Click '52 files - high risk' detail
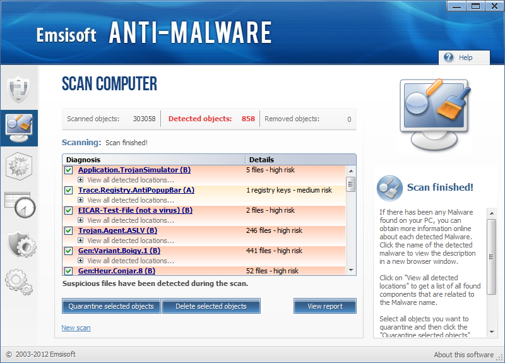This screenshot has width=505, height=363. tap(272, 271)
